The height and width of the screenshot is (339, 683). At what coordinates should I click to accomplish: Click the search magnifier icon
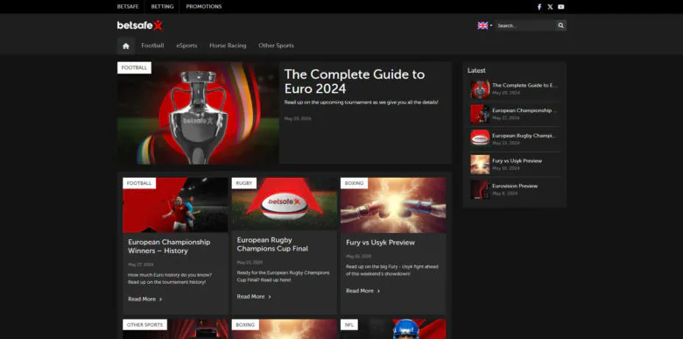tap(561, 25)
